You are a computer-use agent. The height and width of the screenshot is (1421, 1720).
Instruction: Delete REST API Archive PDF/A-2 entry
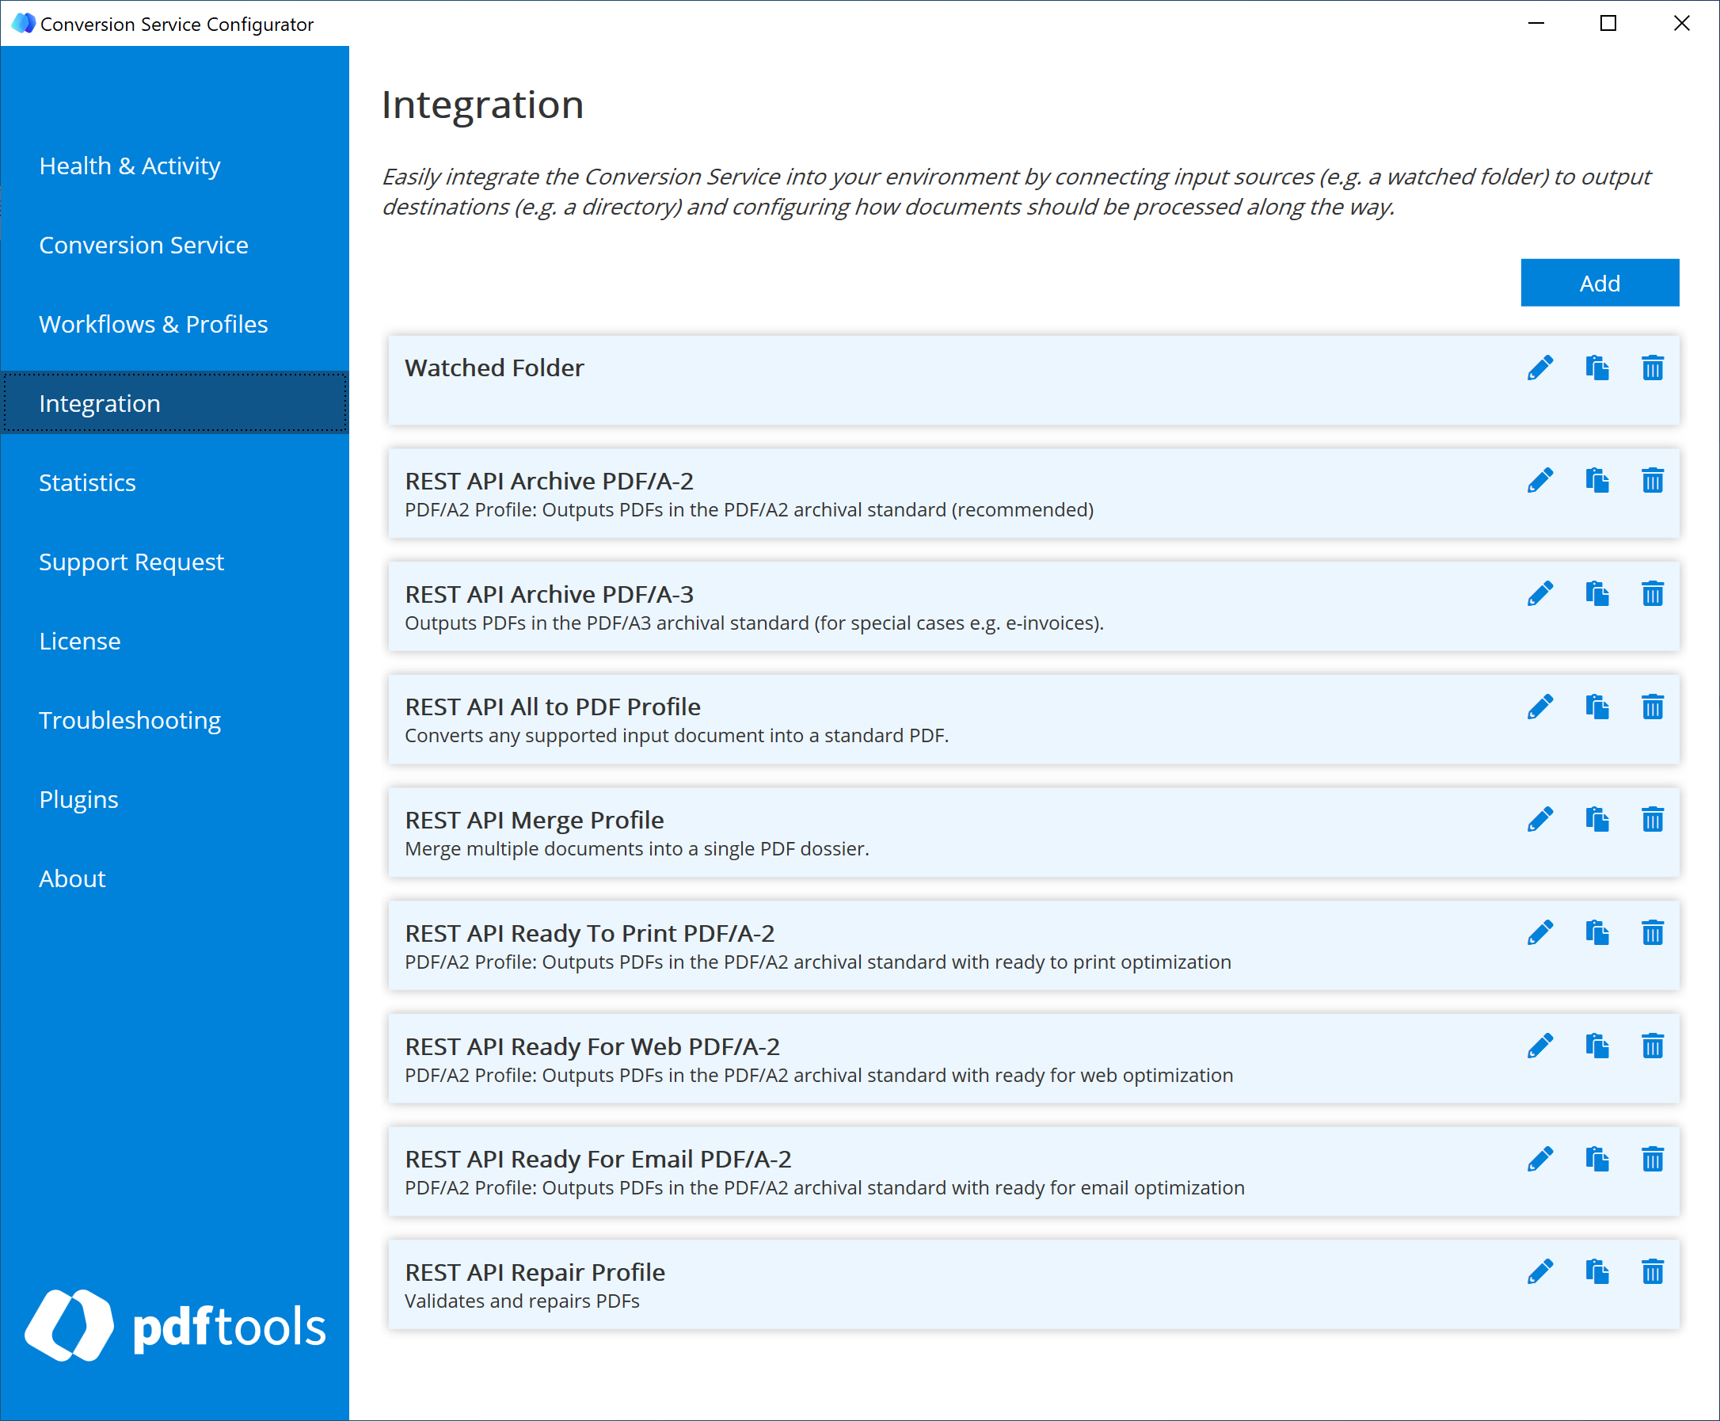tap(1652, 482)
